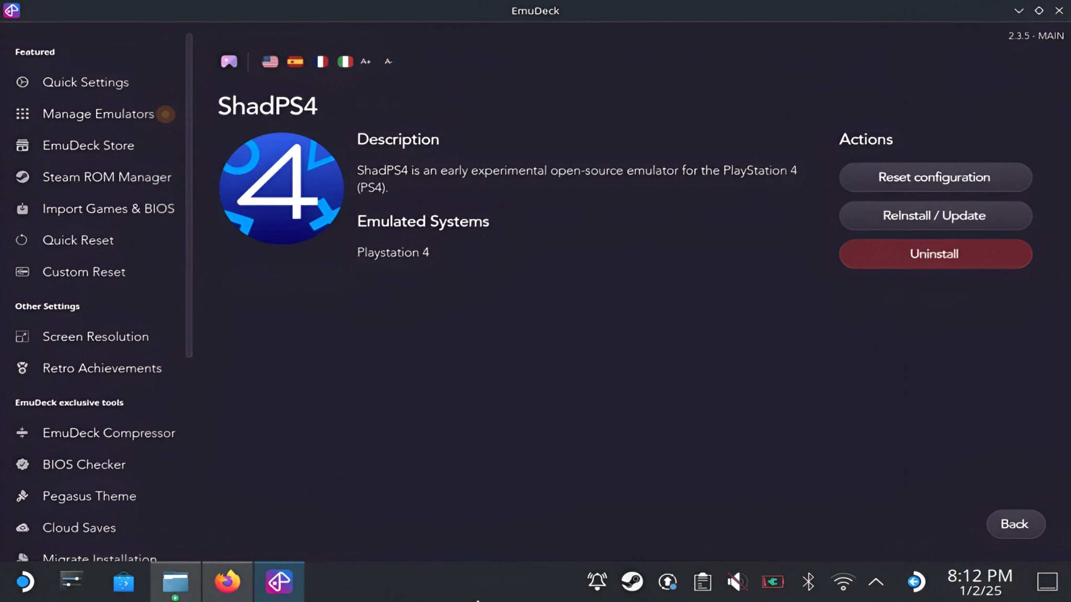The image size is (1071, 602).
Task: Click the sidebar vertical scrollbar
Action: (x=189, y=196)
